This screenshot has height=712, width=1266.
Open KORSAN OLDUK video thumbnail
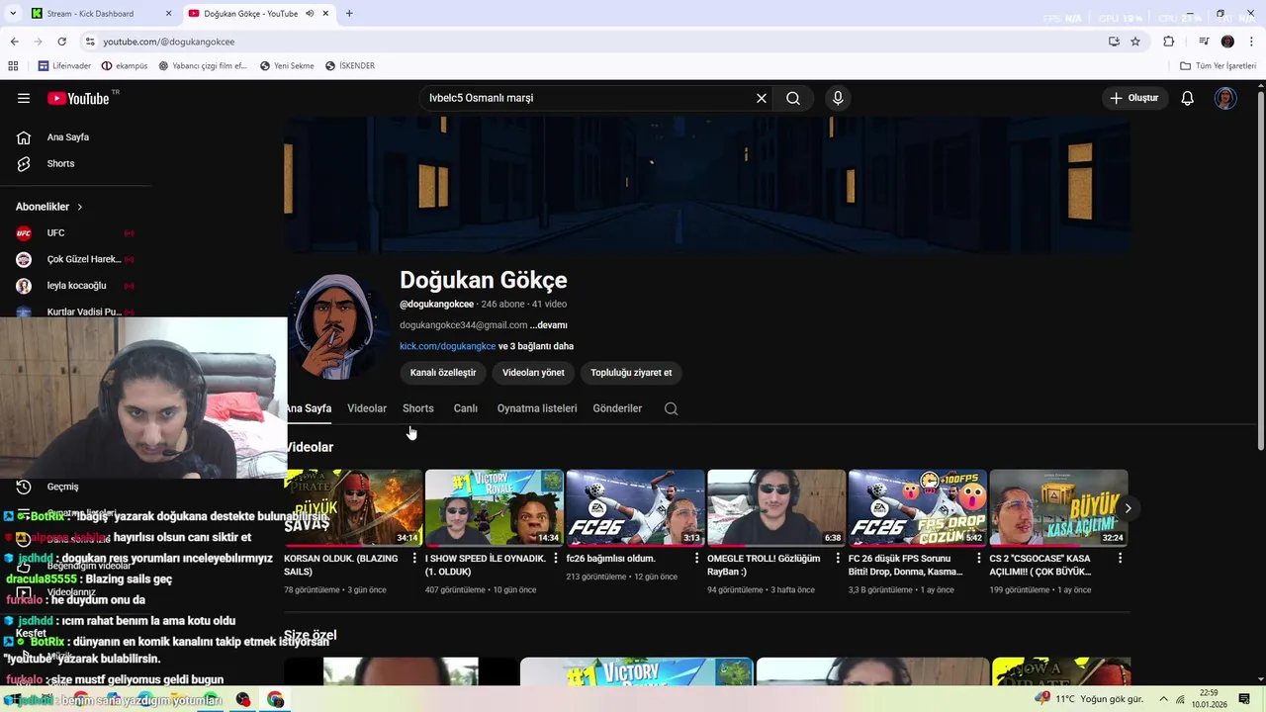[x=353, y=508]
